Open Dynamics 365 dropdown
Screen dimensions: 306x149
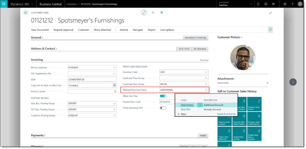click(22, 4)
